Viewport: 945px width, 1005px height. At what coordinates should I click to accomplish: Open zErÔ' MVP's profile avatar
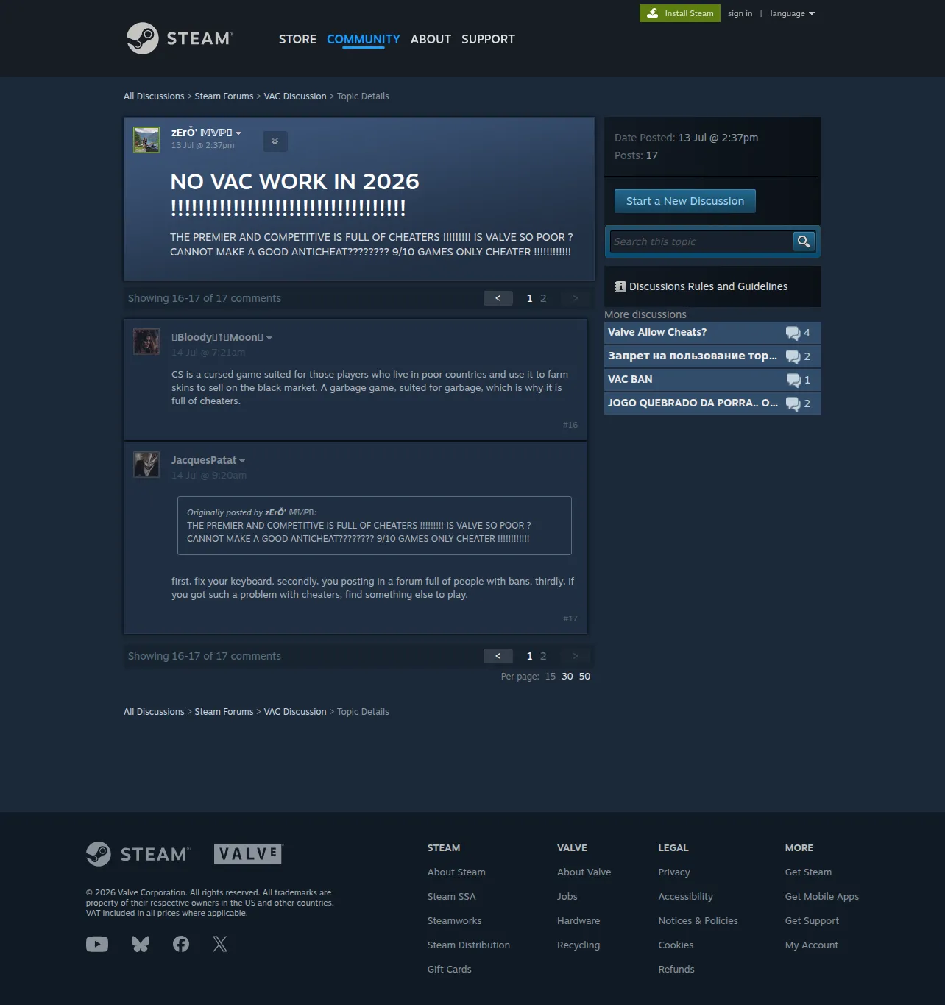pos(146,140)
